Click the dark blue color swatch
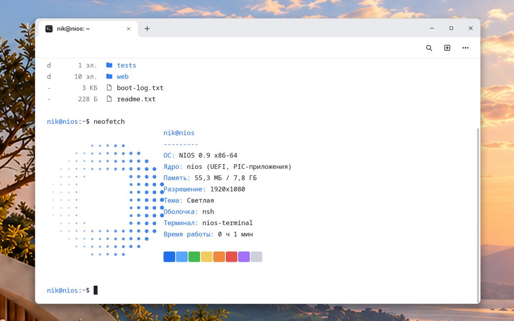The width and height of the screenshot is (514, 321). [x=169, y=257]
